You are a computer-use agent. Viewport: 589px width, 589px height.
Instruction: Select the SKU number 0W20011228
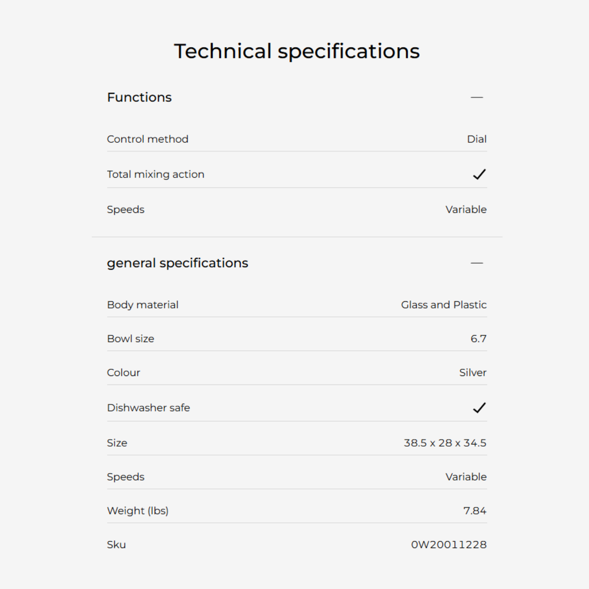[449, 544]
